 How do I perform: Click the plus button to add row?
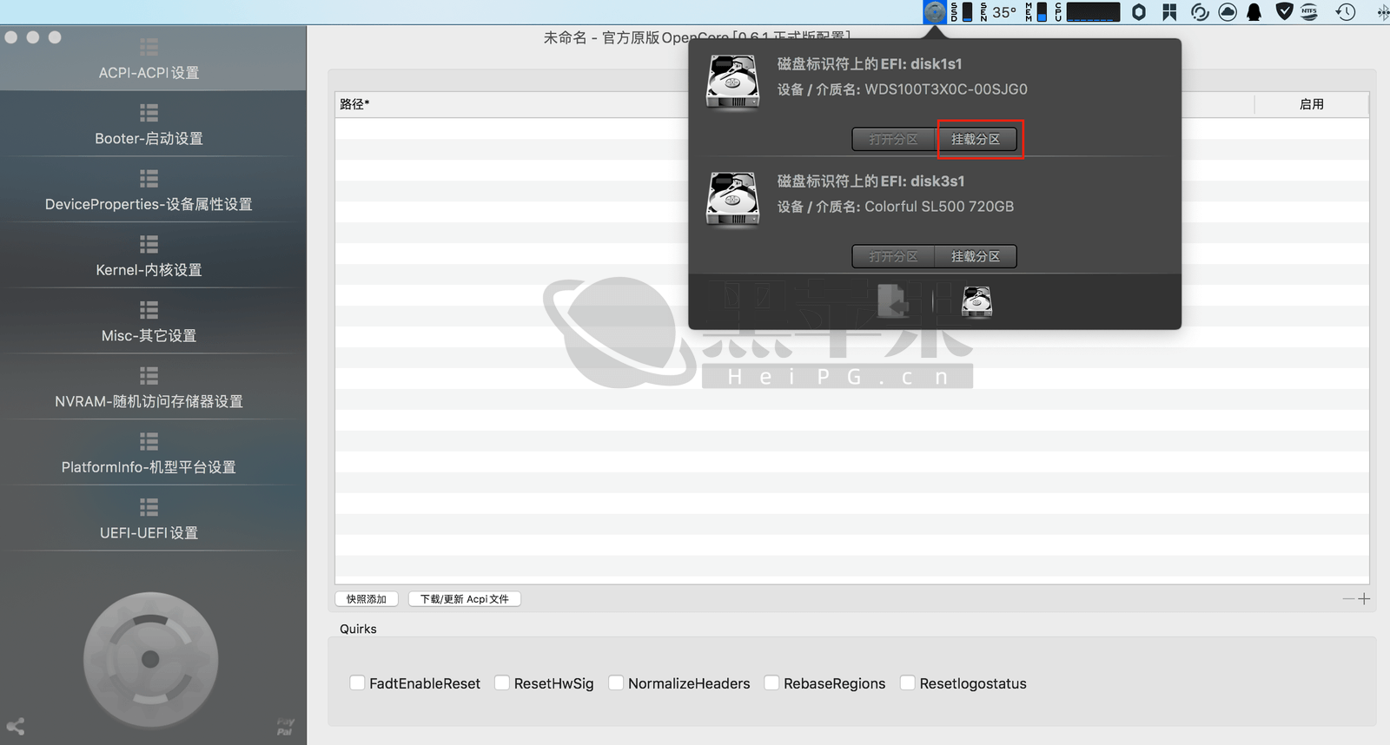pyautogui.click(x=1364, y=599)
